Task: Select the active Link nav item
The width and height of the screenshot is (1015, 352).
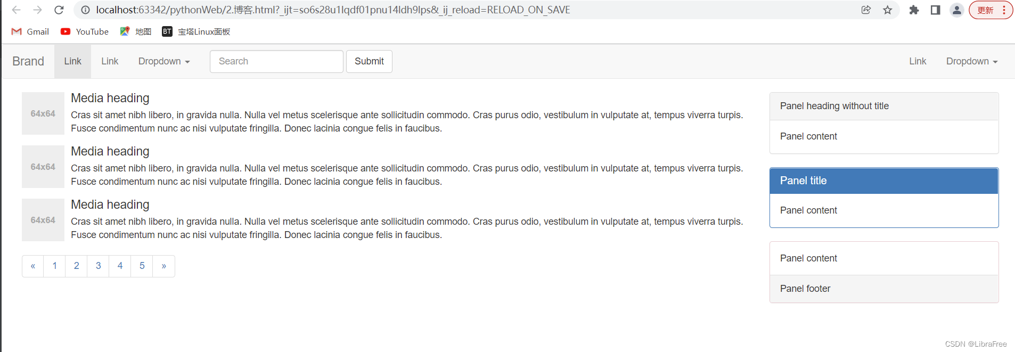Action: [73, 61]
